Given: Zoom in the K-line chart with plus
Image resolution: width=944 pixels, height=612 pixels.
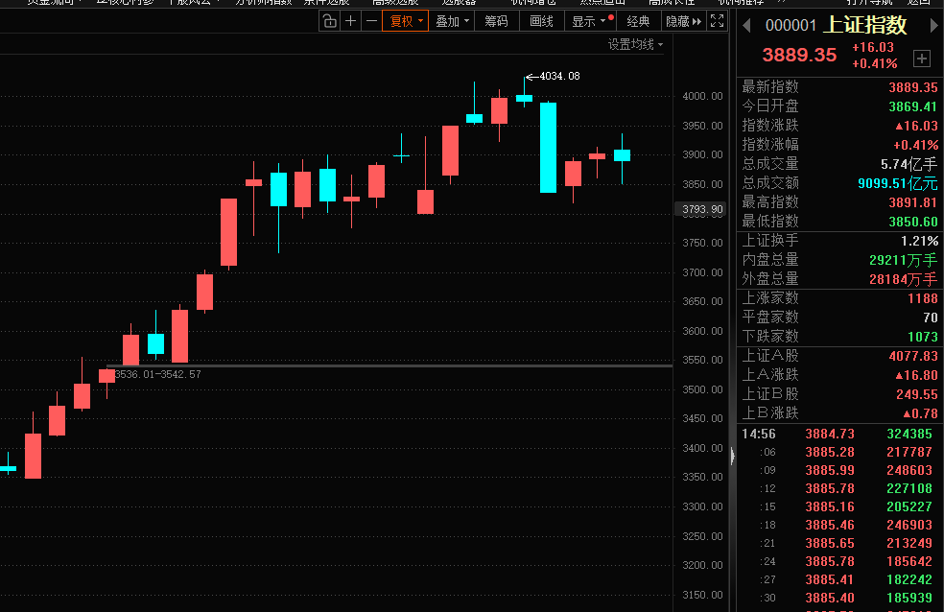Looking at the screenshot, I should (x=350, y=21).
